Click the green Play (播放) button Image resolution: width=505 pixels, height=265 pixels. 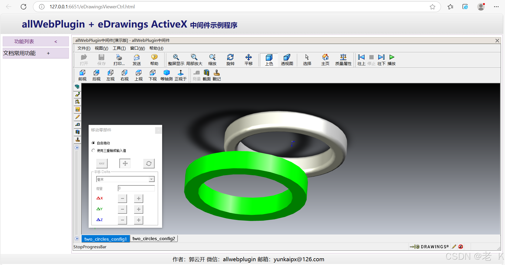(x=392, y=60)
